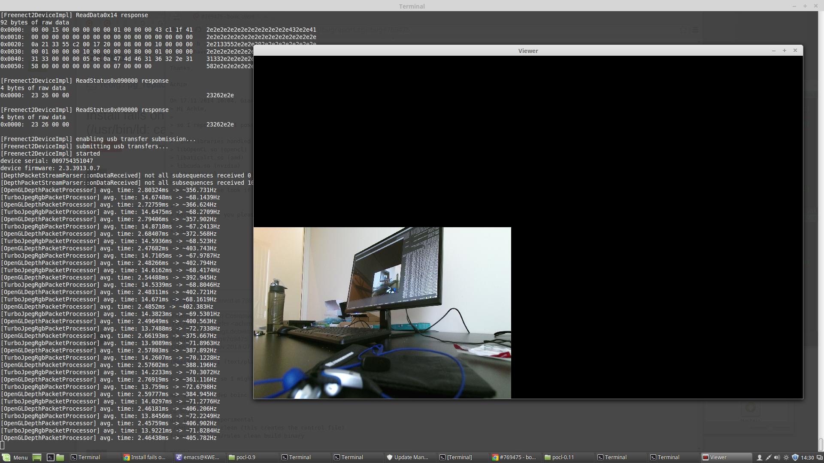Open the volume speaker tray icon
Image resolution: width=824 pixels, height=463 pixels.
(x=777, y=457)
